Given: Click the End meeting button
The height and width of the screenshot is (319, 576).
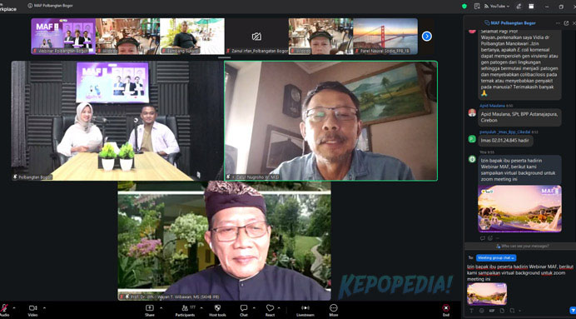Looking at the screenshot, I should point(446,310).
